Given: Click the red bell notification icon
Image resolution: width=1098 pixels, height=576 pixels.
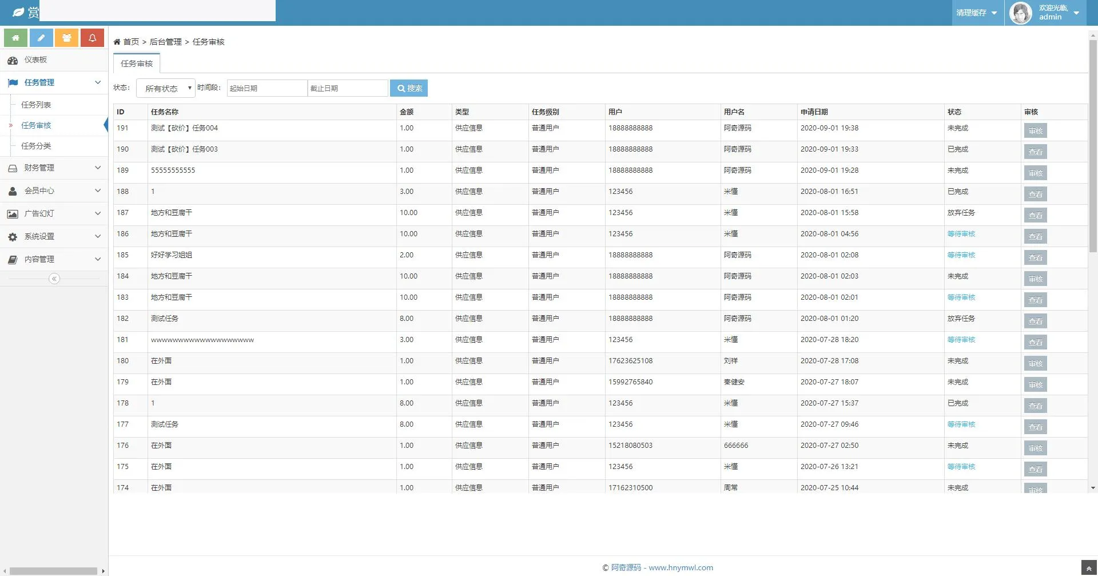Looking at the screenshot, I should [x=92, y=38].
